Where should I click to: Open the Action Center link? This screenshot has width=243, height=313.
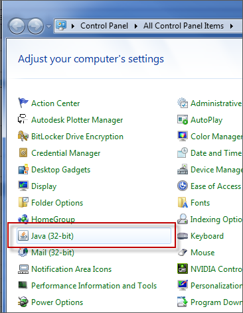pos(56,103)
